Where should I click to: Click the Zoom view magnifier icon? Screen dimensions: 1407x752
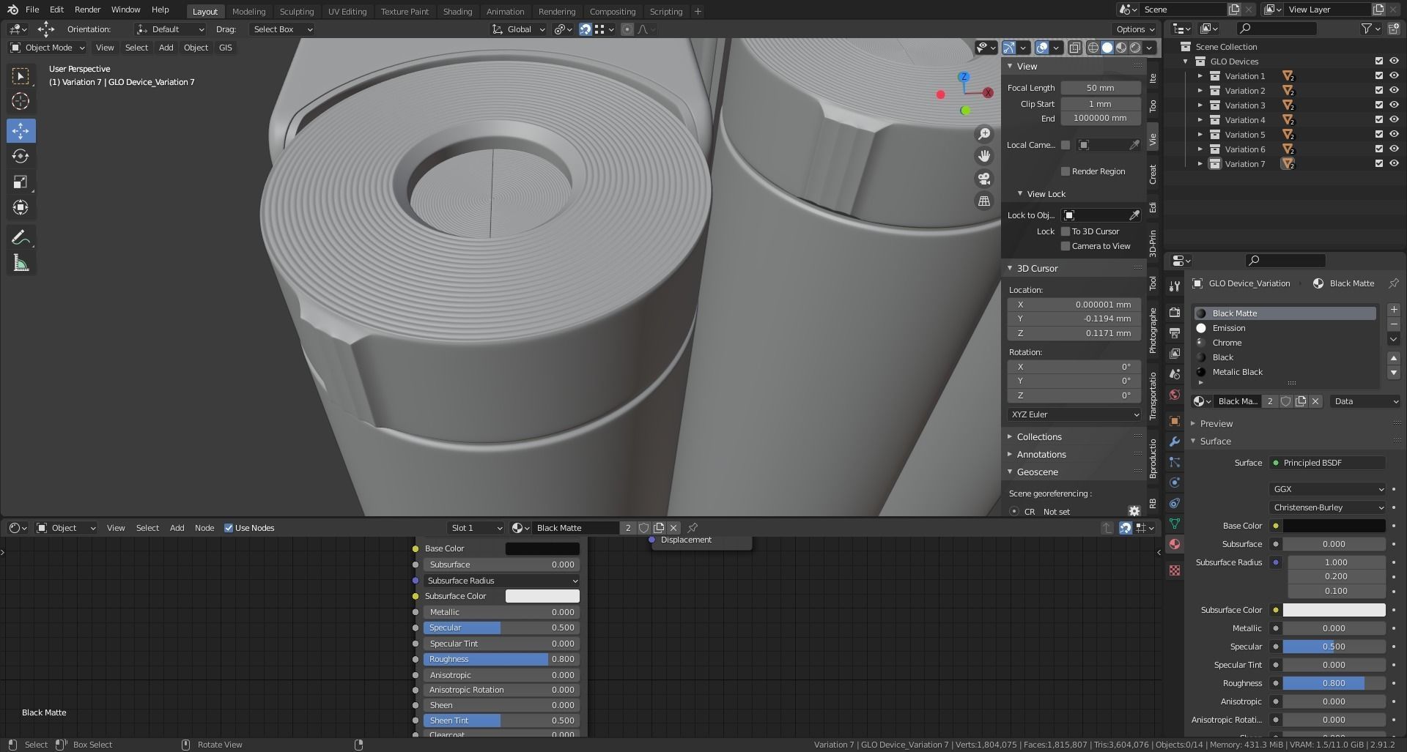(984, 134)
